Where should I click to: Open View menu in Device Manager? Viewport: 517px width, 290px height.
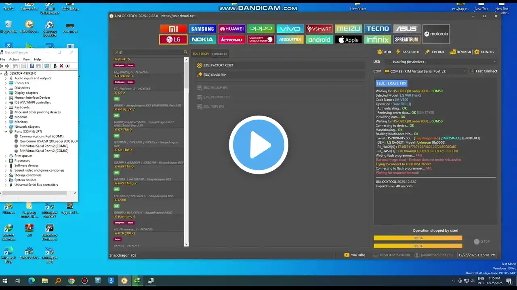click(26, 59)
